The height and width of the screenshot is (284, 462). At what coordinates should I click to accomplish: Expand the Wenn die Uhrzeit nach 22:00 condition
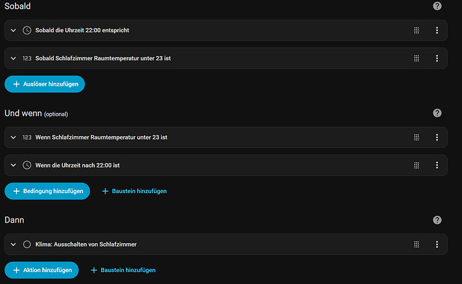[x=13, y=165]
